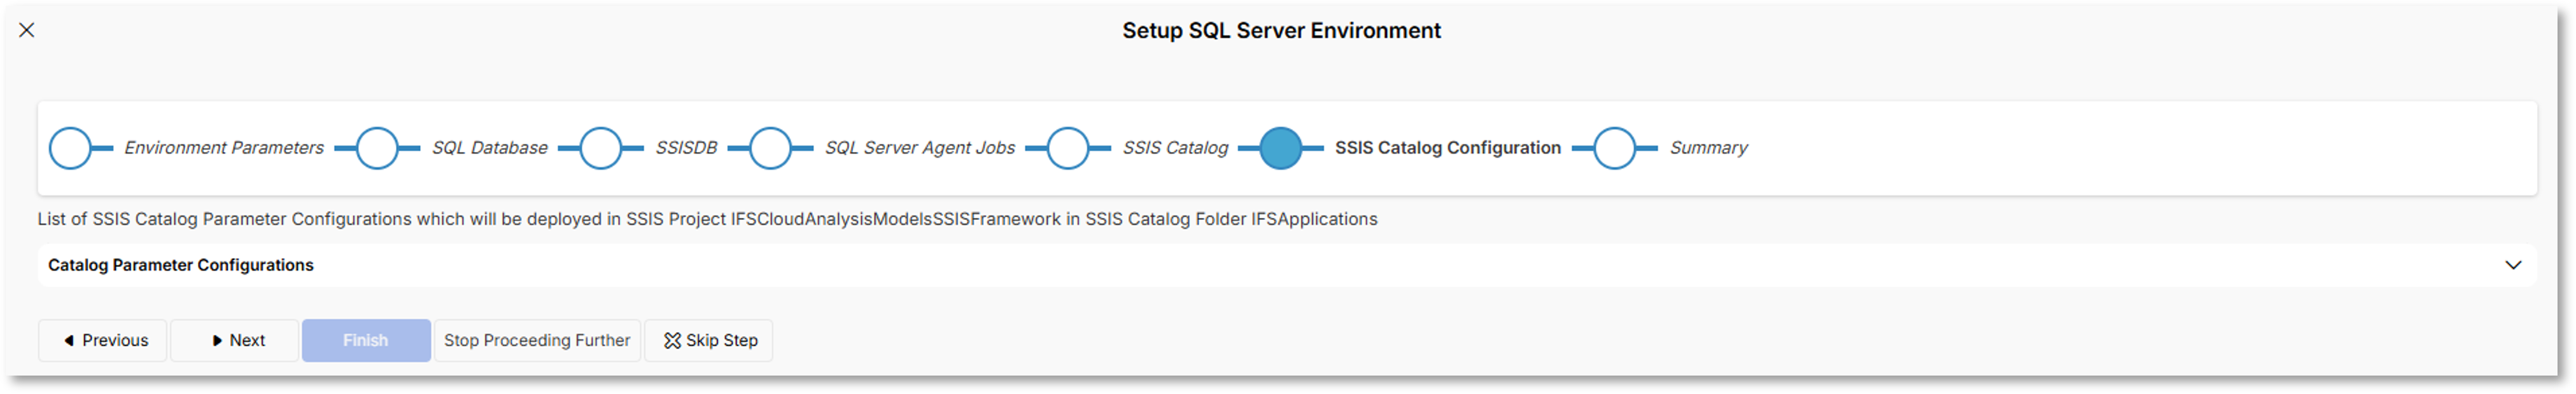Image resolution: width=2576 pixels, height=394 pixels.
Task: Expand the Catalog Parameter Configurations chevron
Action: coord(2513,266)
